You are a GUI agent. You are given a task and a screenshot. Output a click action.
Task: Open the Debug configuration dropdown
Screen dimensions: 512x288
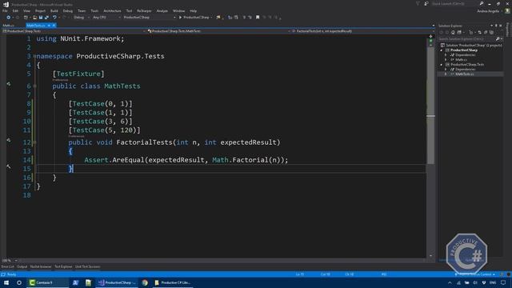[x=81, y=18]
